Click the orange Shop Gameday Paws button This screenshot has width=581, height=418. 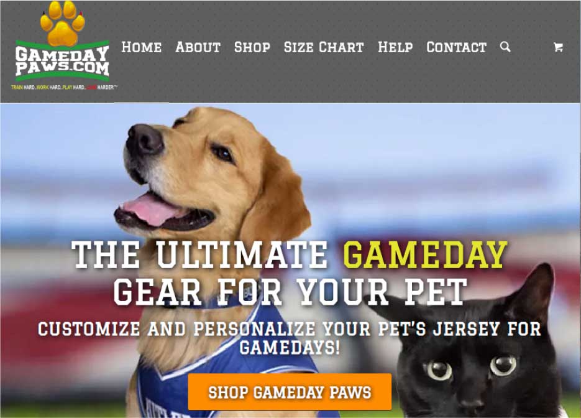pyautogui.click(x=290, y=392)
